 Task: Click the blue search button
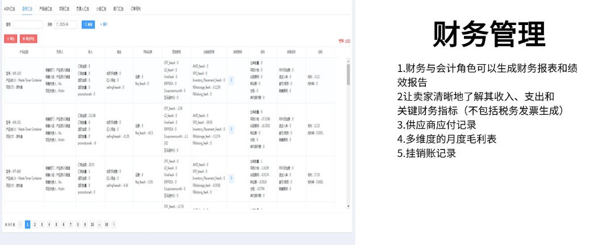[x=88, y=24]
